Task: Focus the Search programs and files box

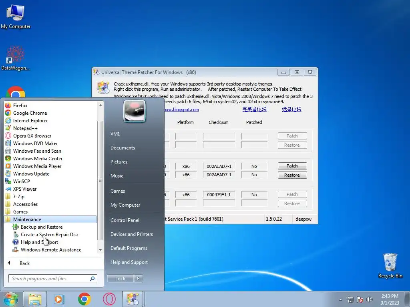Action: (52, 279)
